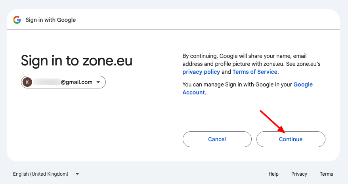Expand the Gmail account chooser arrow
Screen dimensions: 348x184
point(98,82)
